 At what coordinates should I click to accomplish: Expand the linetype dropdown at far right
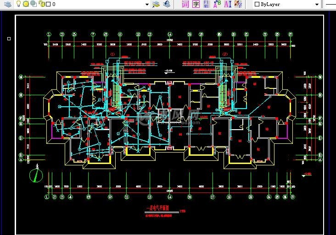tap(330, 4)
